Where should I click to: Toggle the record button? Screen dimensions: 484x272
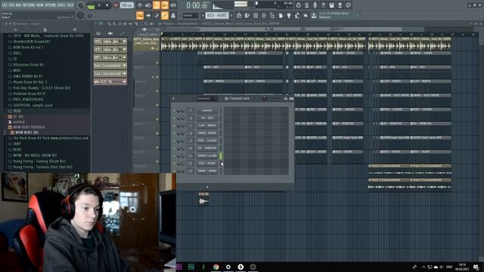(x=116, y=5)
